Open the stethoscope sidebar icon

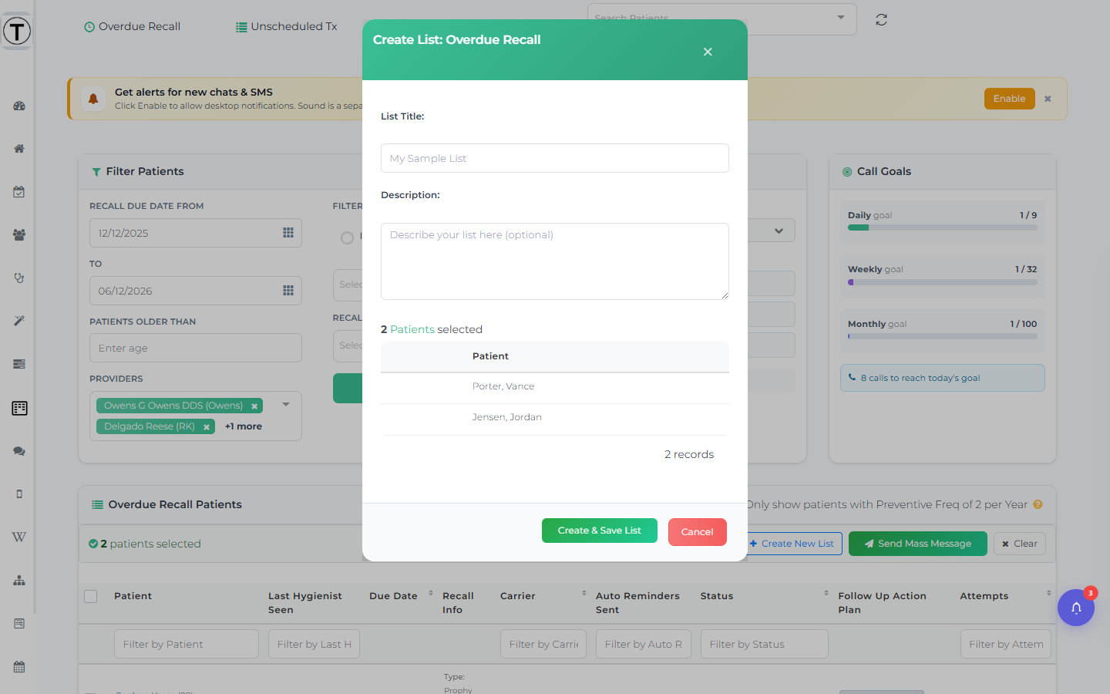point(19,278)
